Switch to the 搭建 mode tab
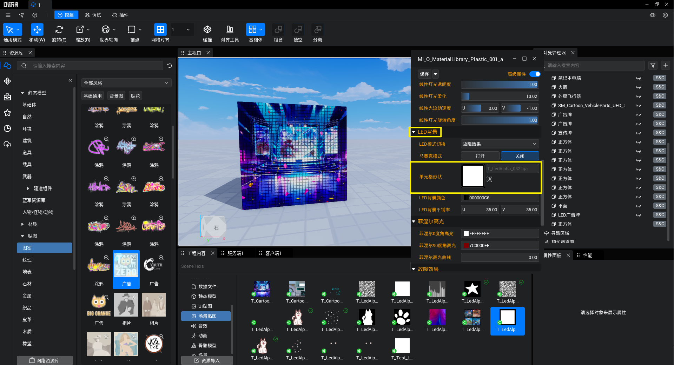The height and width of the screenshot is (365, 674). [66, 15]
